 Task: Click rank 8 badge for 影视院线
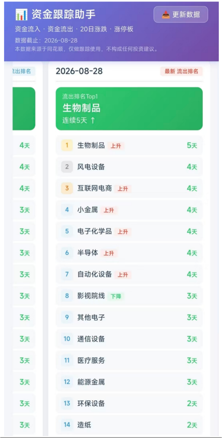[67, 296]
